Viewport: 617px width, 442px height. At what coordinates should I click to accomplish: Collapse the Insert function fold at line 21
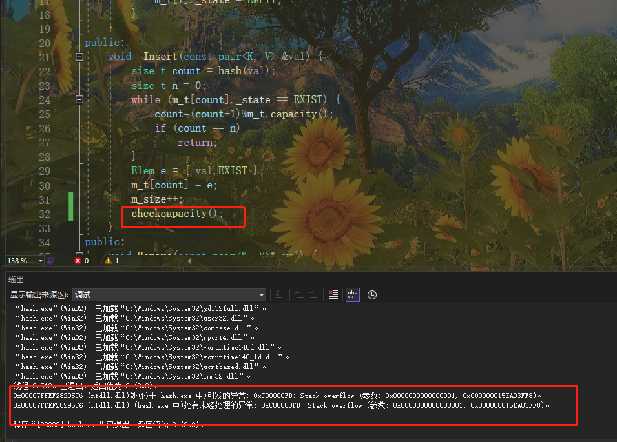pyautogui.click(x=79, y=57)
